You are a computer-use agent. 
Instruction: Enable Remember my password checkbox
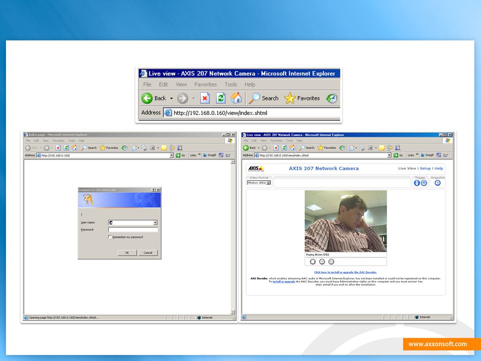pos(110,237)
